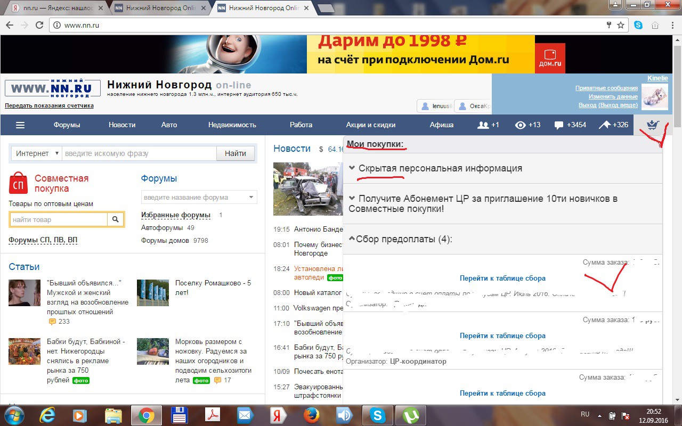Open the Совместная покупка link
This screenshot has height=426, width=682.
coord(62,183)
